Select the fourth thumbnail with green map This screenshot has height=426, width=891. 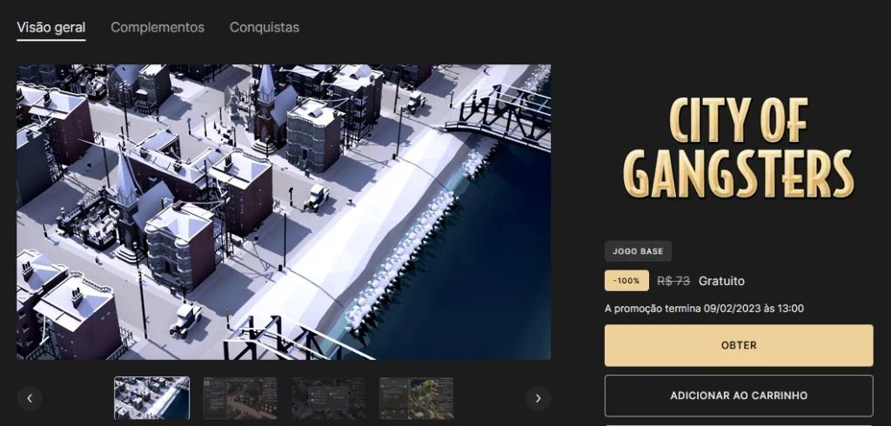(417, 398)
